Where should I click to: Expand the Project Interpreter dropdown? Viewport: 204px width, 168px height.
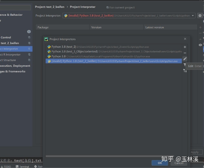[193, 16]
